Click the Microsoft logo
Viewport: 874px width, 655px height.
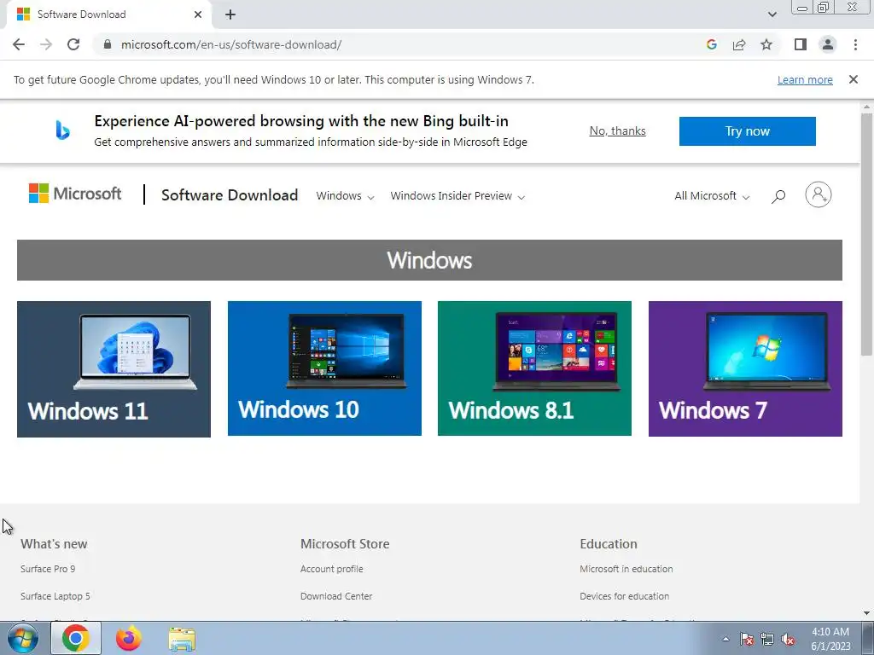(x=75, y=194)
